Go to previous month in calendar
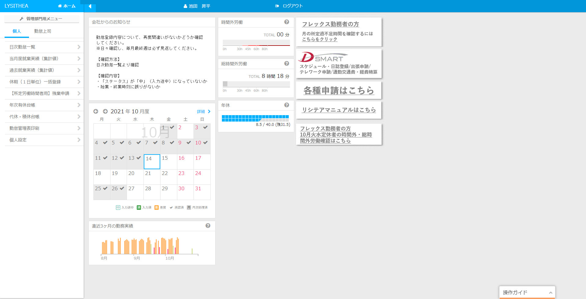 click(x=96, y=111)
